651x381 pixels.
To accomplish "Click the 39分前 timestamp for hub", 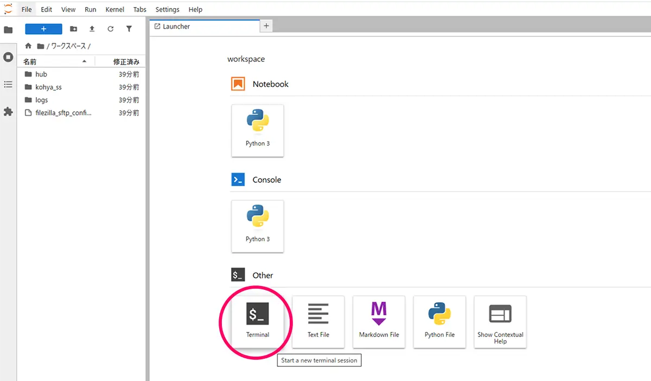I will [x=129, y=74].
